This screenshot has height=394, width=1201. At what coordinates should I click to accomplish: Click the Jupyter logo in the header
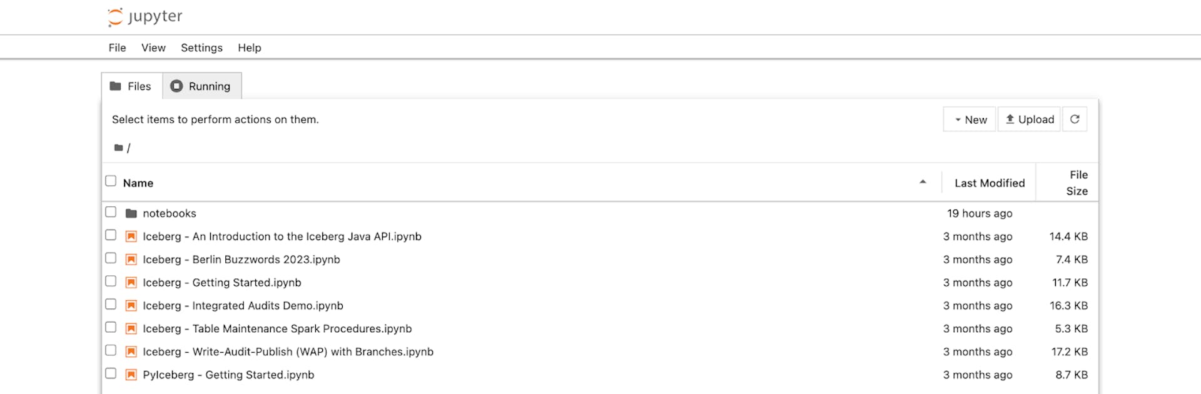pos(116,17)
